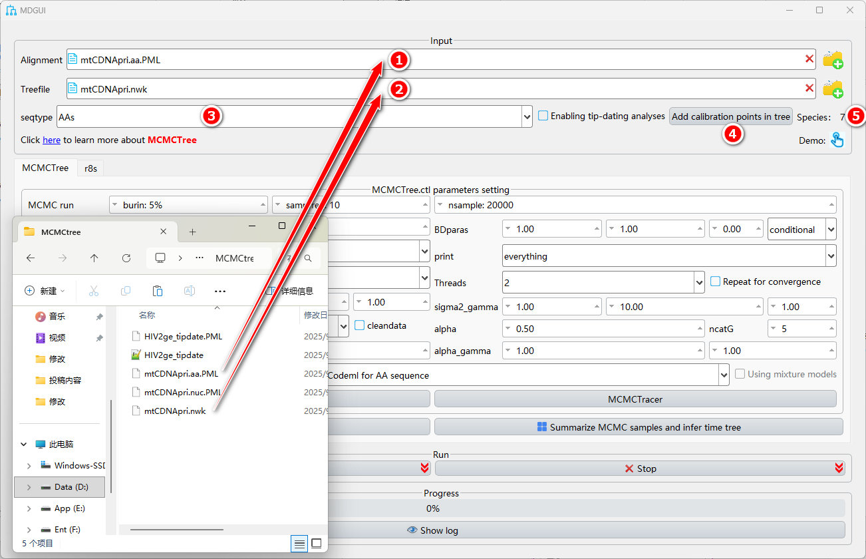
Task: Click the Demo hand pointer icon
Action: [x=837, y=140]
